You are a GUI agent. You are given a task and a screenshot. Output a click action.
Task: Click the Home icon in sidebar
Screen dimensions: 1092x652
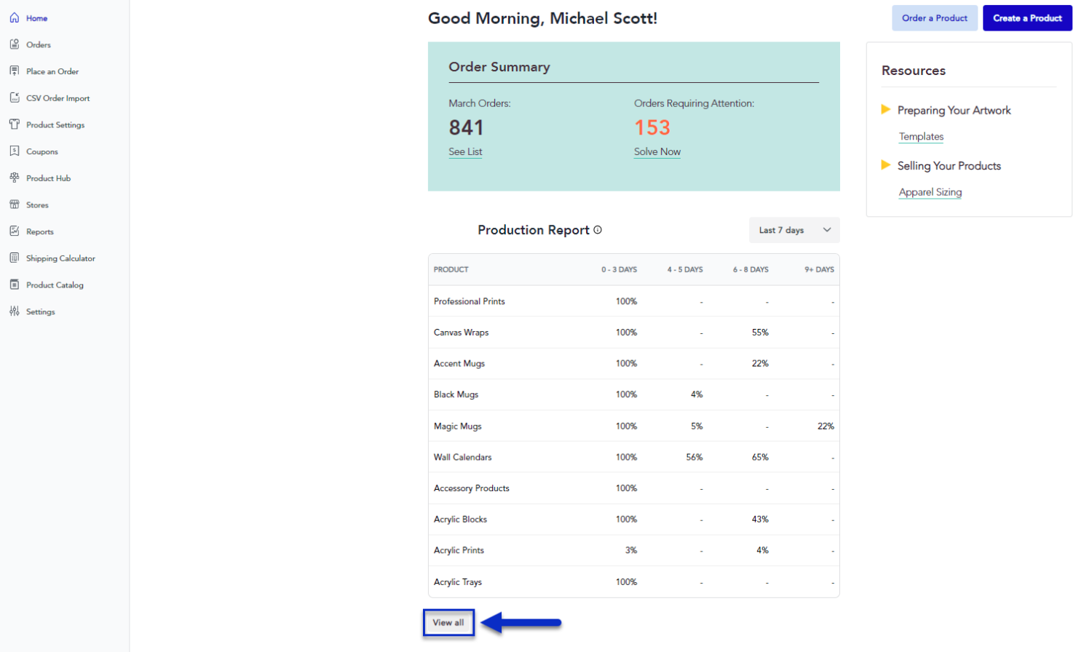pyautogui.click(x=15, y=17)
